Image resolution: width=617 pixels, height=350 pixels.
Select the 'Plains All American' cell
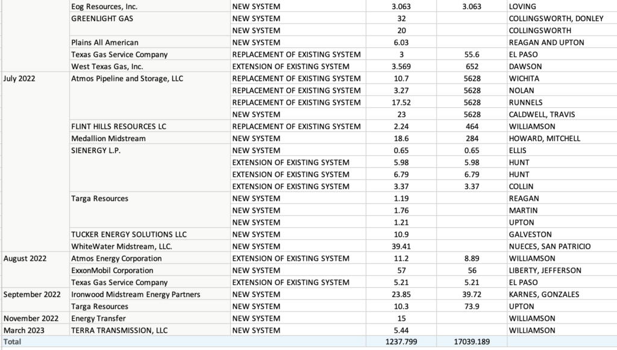pyautogui.click(x=150, y=43)
